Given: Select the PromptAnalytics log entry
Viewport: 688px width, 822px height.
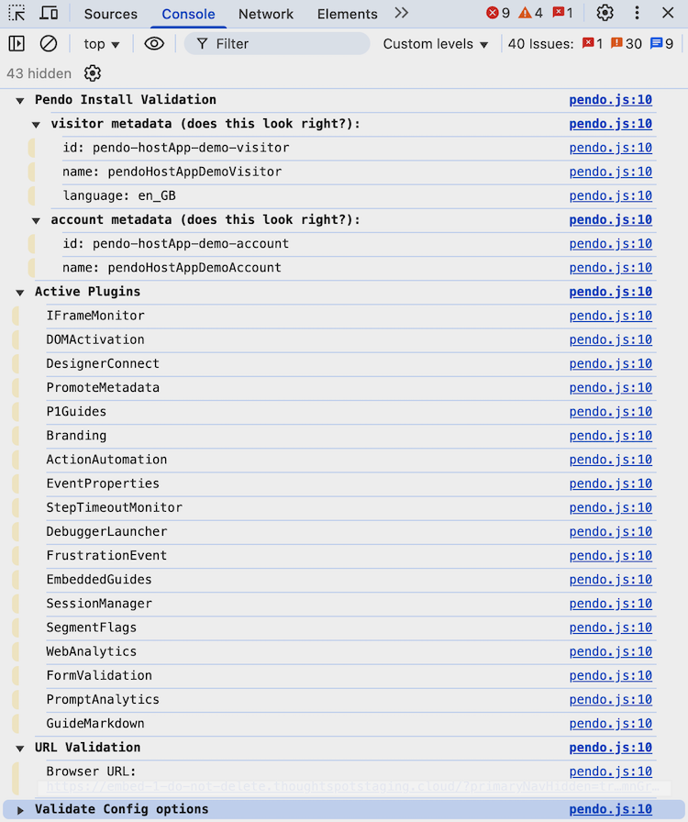Looking at the screenshot, I should pyautogui.click(x=103, y=700).
